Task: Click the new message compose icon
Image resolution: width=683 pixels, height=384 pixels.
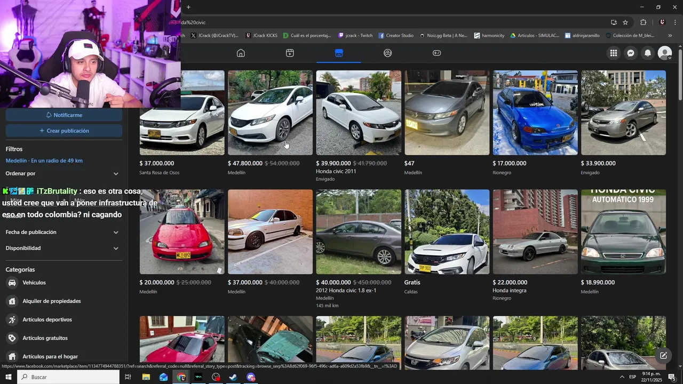Action: 663,355
